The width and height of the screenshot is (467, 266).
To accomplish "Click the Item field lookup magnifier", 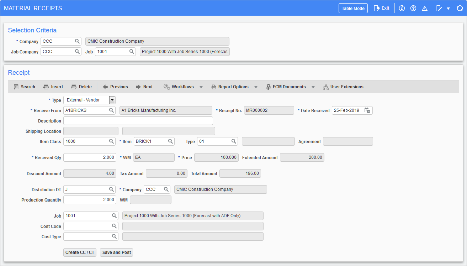I will point(170,141).
